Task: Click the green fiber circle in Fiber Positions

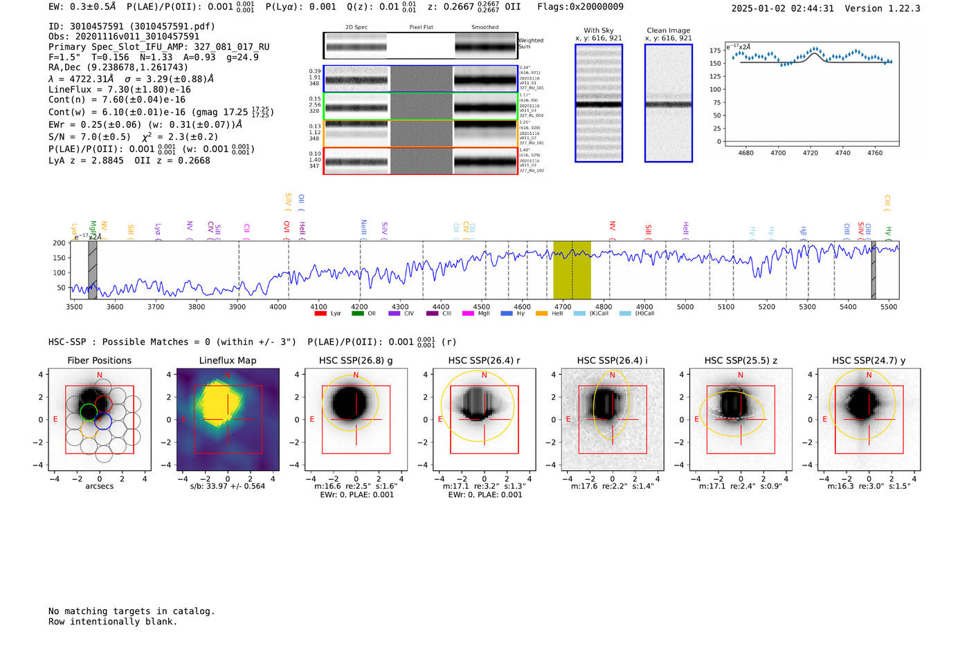Action: tap(89, 412)
